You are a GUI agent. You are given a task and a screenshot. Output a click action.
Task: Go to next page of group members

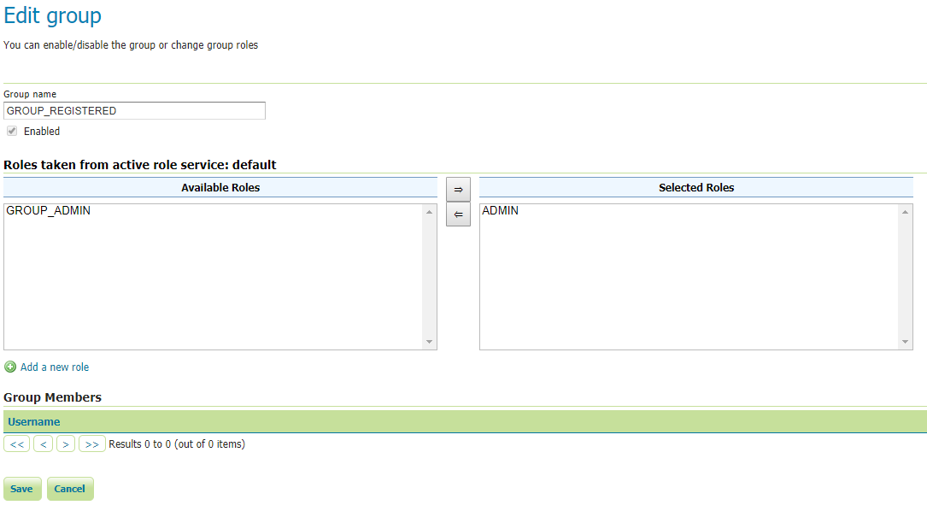click(x=66, y=444)
